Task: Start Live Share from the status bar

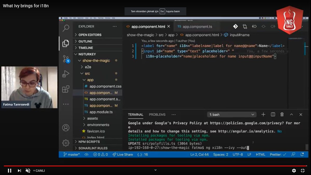Action: 123,155
